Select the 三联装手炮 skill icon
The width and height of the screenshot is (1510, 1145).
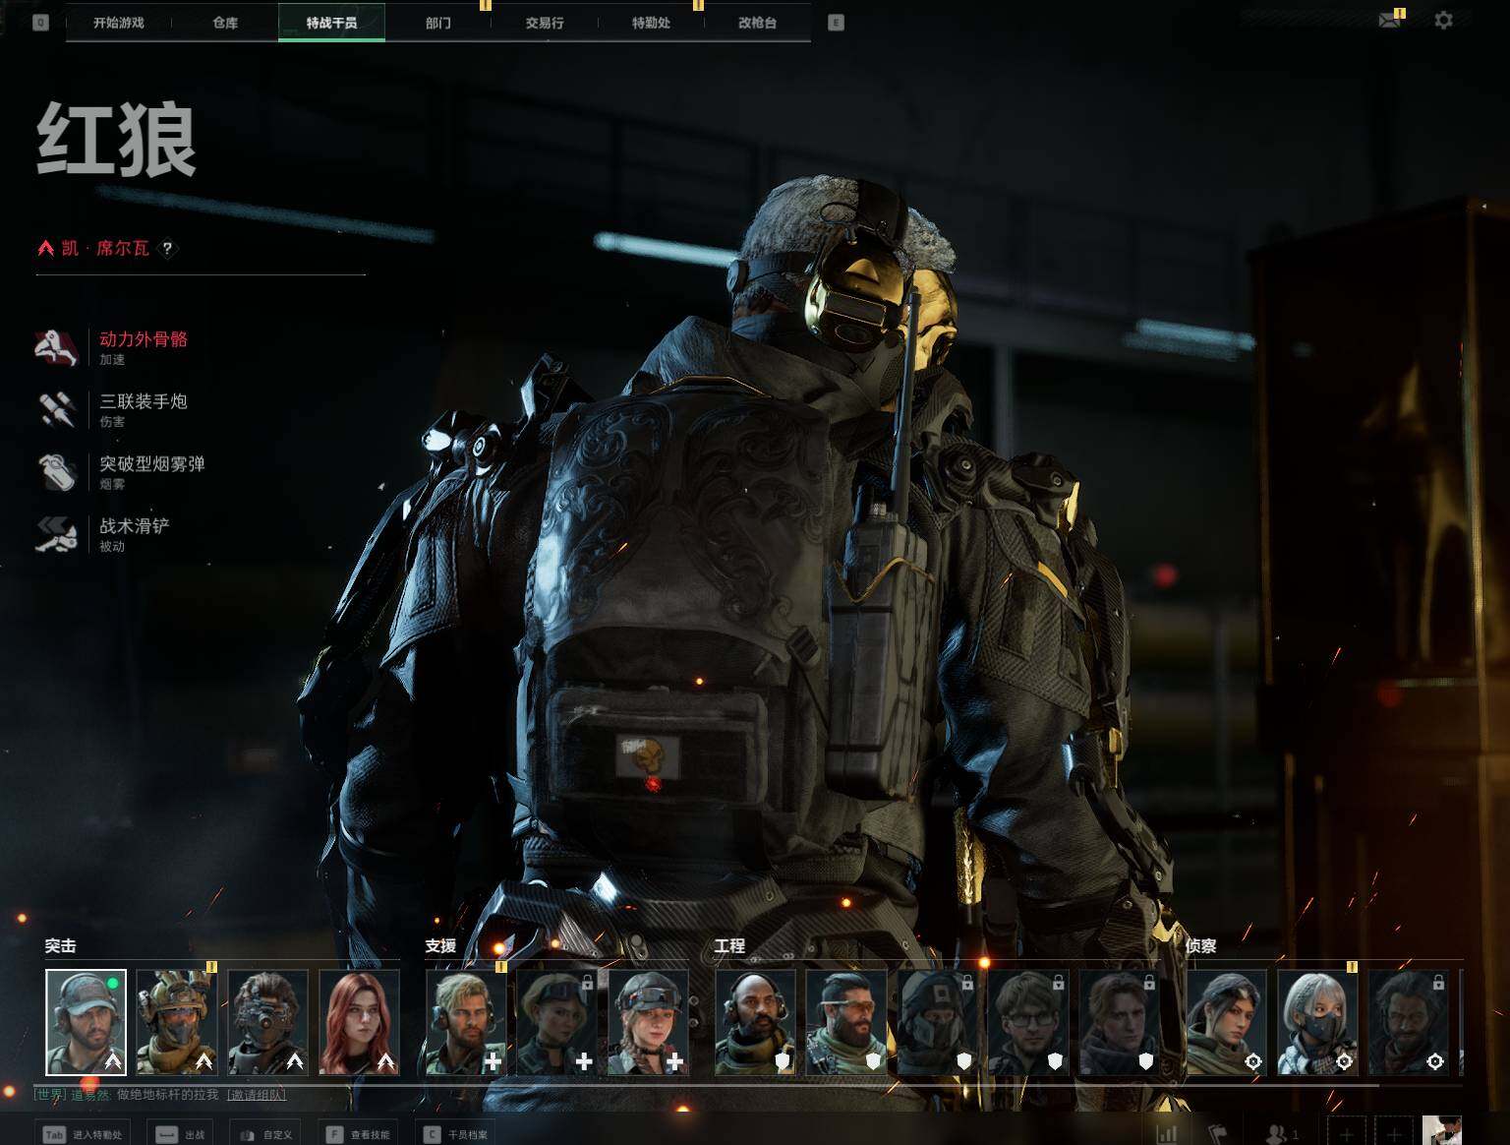click(57, 410)
